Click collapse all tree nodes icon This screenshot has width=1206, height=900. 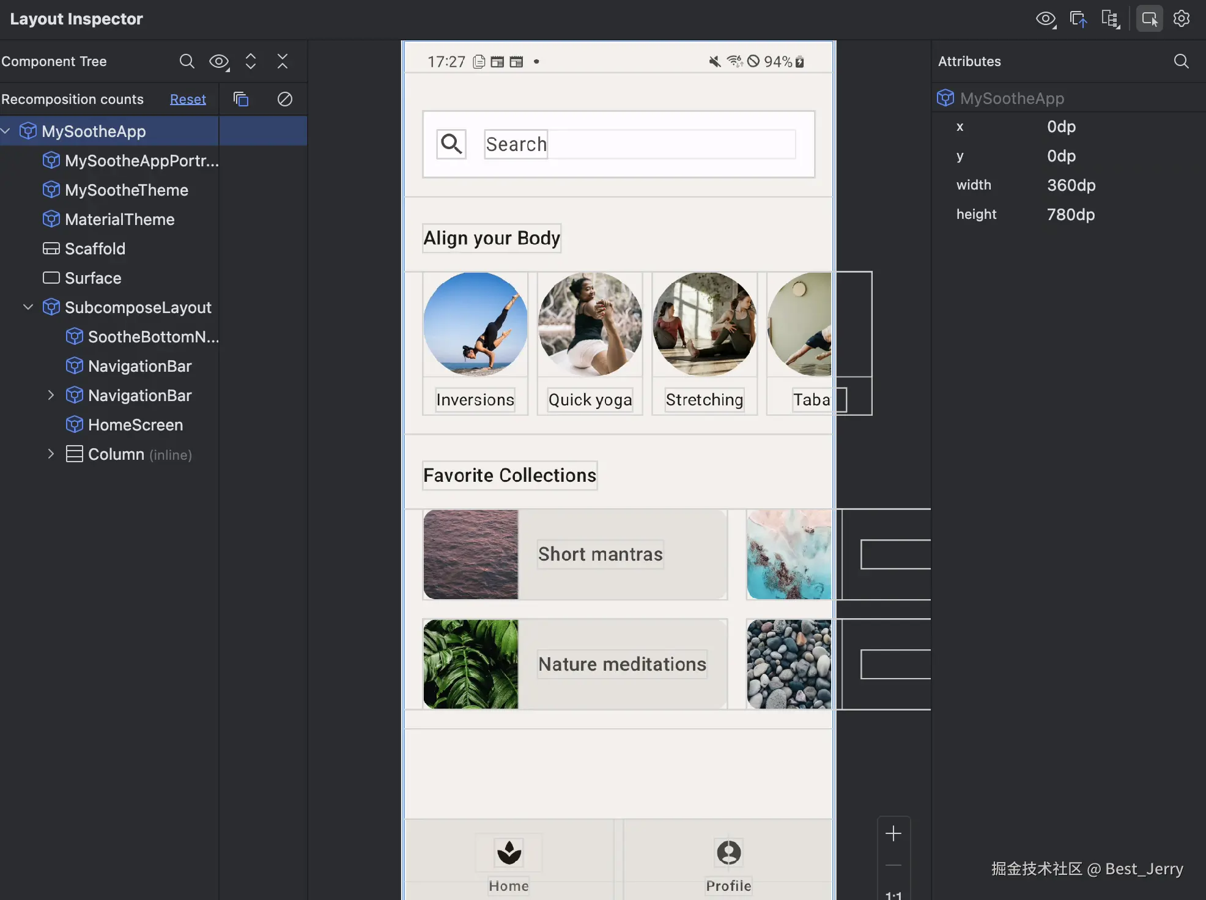tap(282, 61)
